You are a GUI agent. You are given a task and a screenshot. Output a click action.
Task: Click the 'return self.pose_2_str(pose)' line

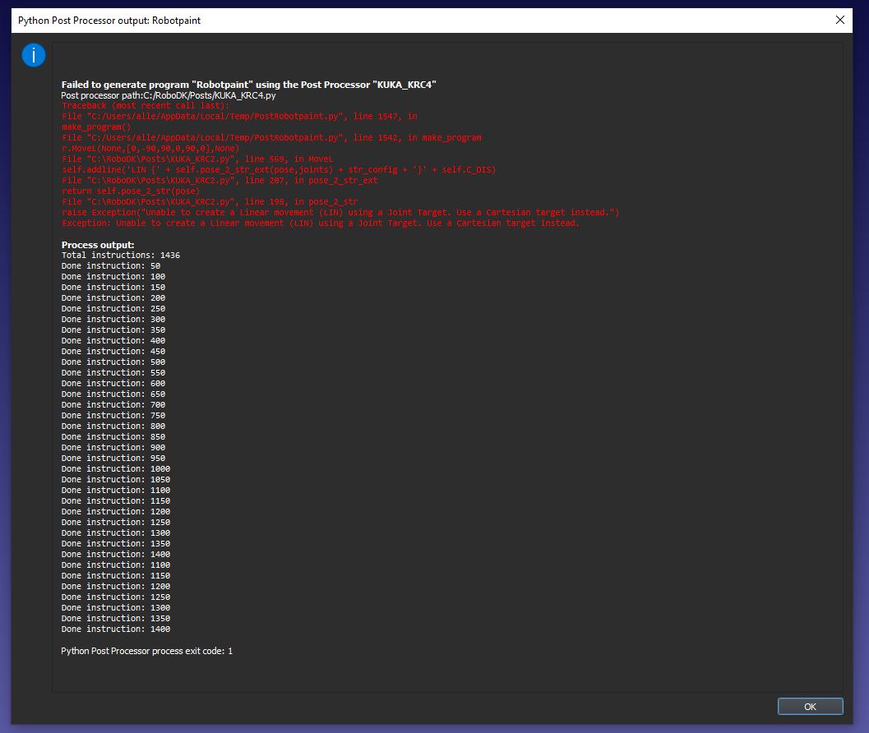131,191
